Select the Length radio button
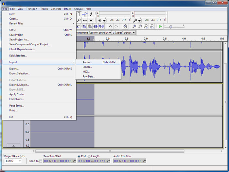The image size is (229, 172). 88,156
